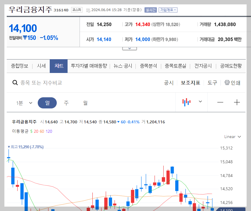Select the 20-day moving average label

click(36, 132)
